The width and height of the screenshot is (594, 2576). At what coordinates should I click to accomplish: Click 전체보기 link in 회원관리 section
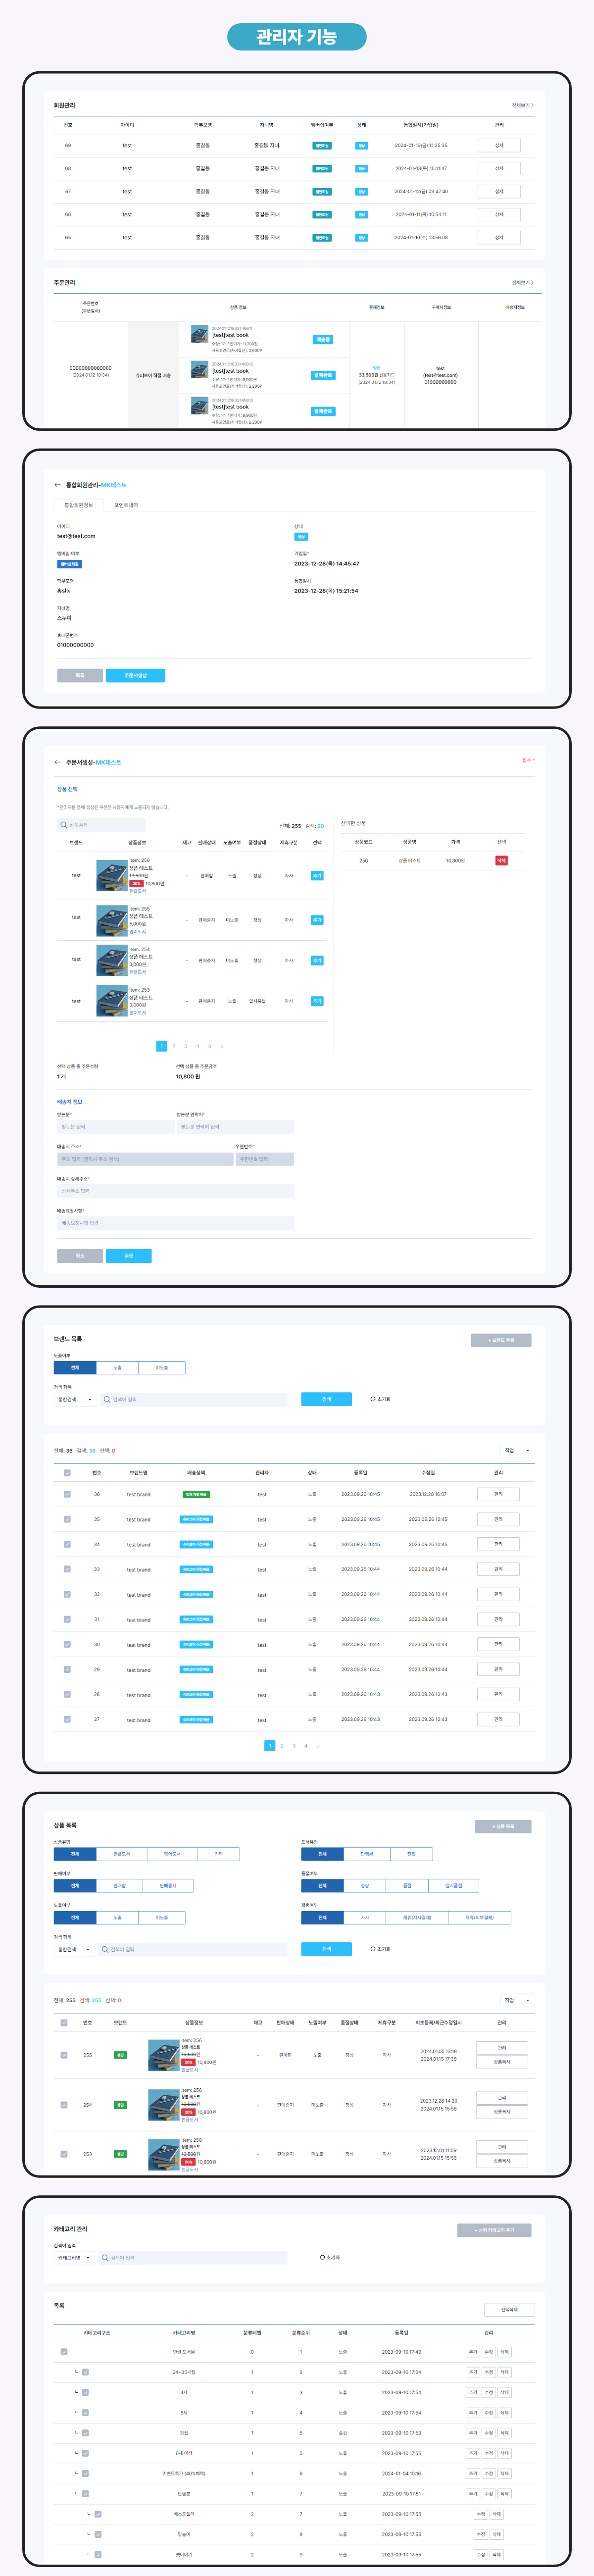point(522,105)
